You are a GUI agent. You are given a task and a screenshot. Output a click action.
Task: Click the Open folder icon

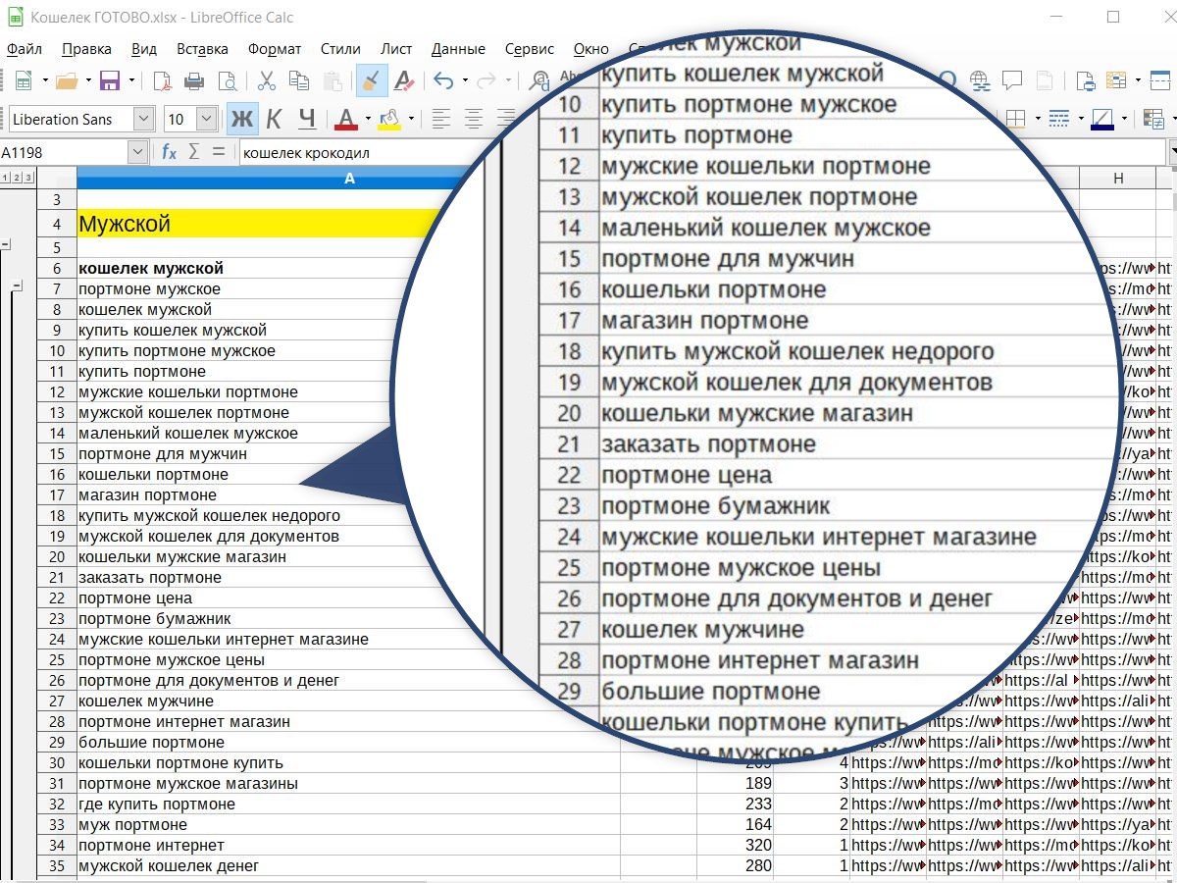tap(67, 80)
